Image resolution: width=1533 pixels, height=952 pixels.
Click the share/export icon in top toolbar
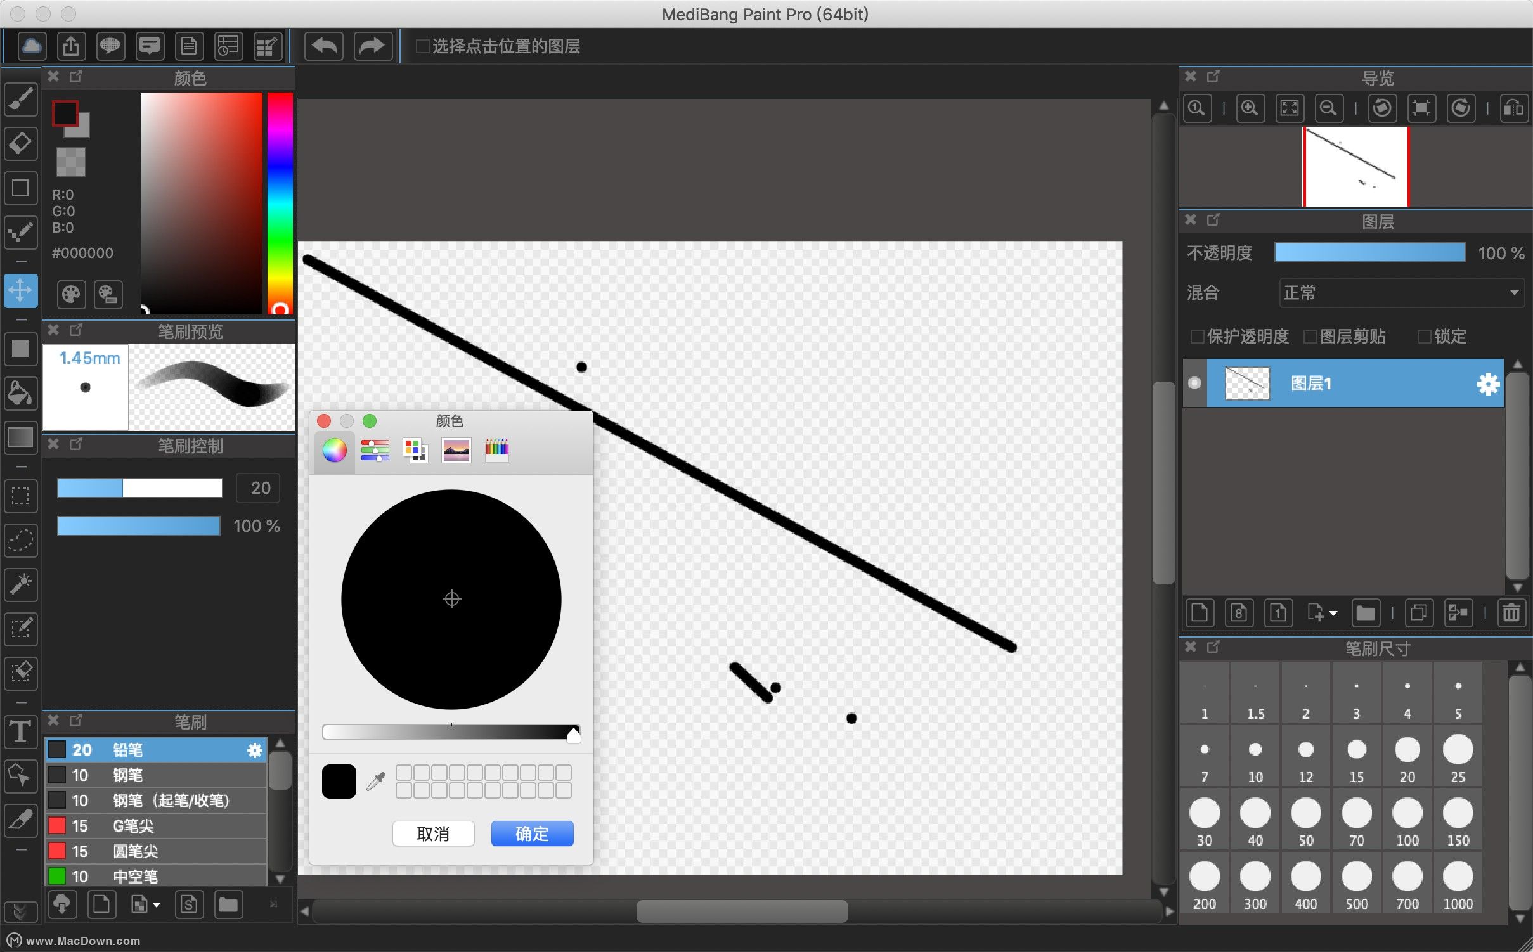click(71, 46)
